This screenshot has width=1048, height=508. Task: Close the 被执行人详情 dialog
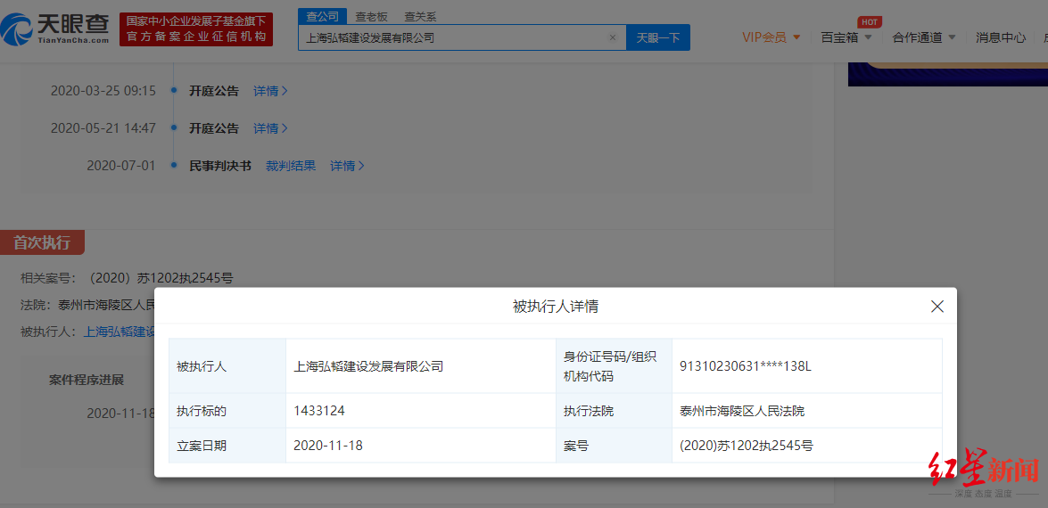point(937,307)
